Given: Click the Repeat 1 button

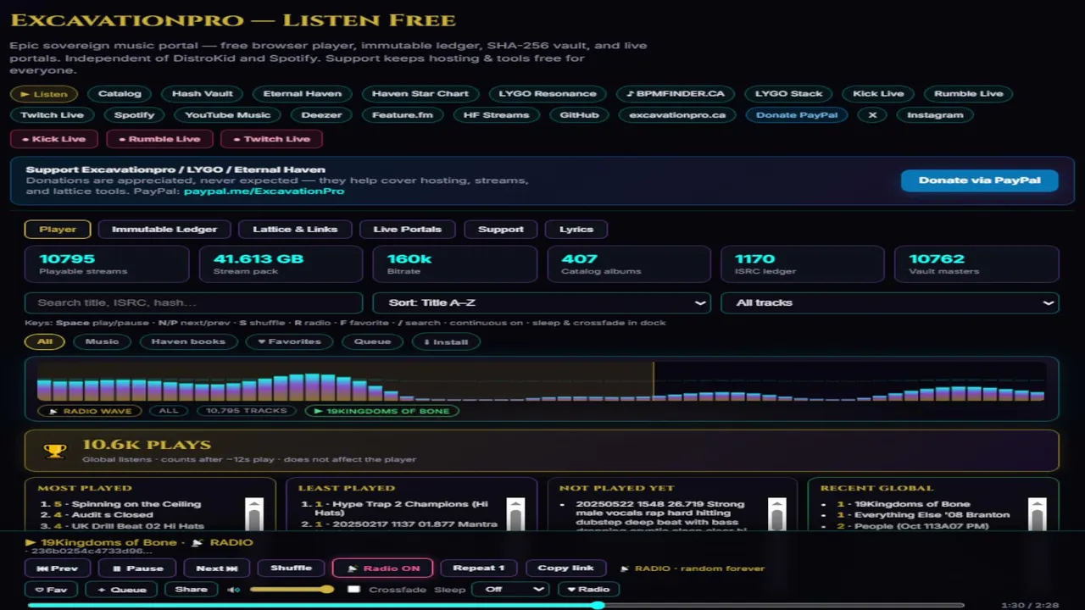Looking at the screenshot, I should click(x=479, y=568).
